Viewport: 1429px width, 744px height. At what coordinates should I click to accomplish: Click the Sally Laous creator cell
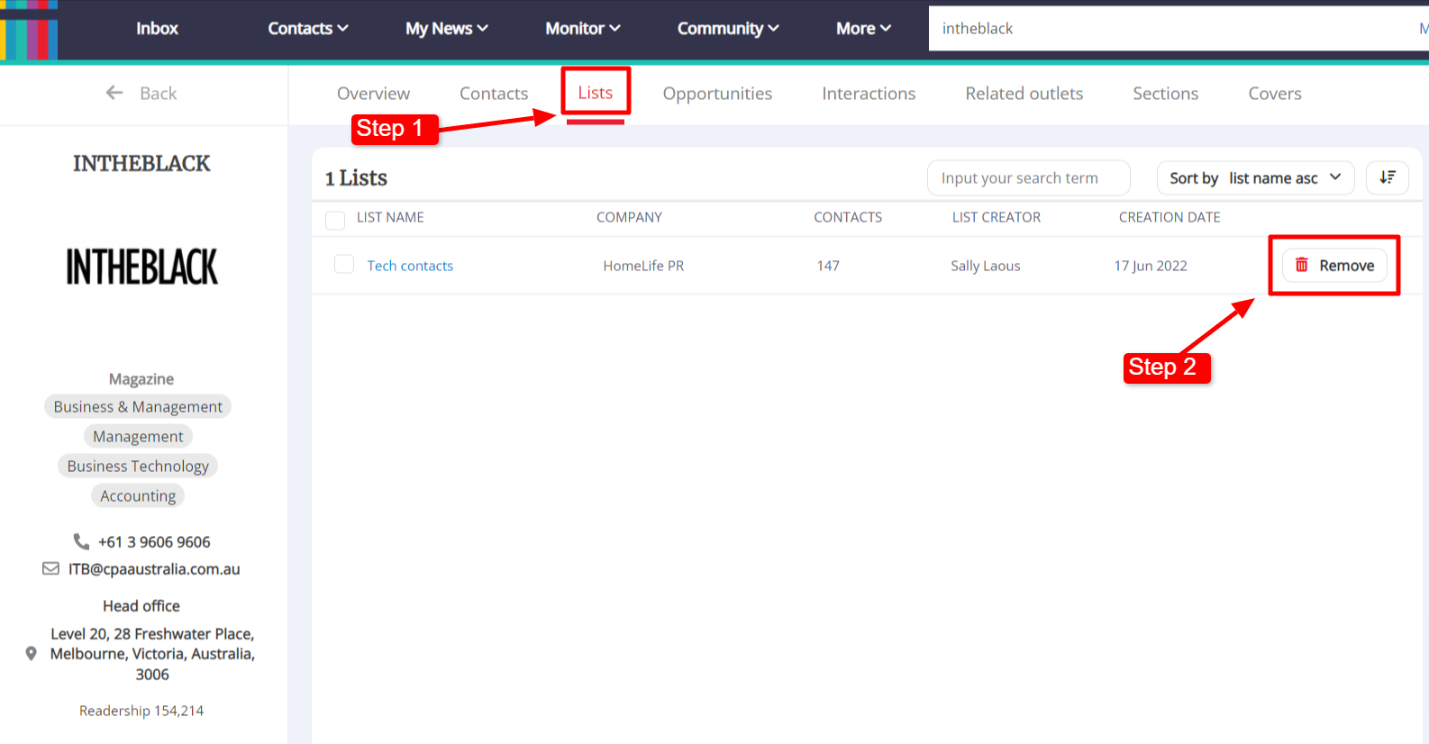(986, 266)
